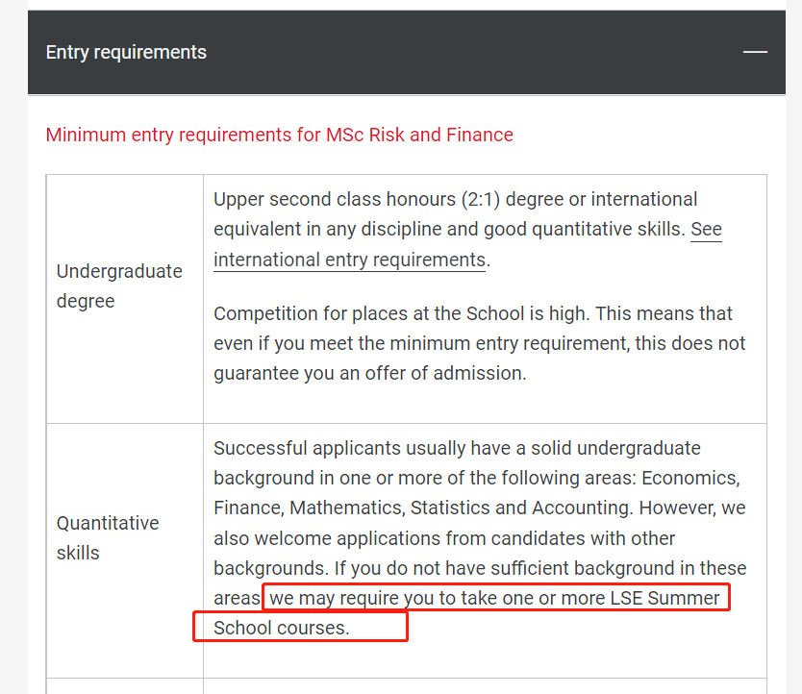The image size is (802, 694).
Task: Click the underlined See international entry requirements text
Action: pyautogui.click(x=348, y=260)
